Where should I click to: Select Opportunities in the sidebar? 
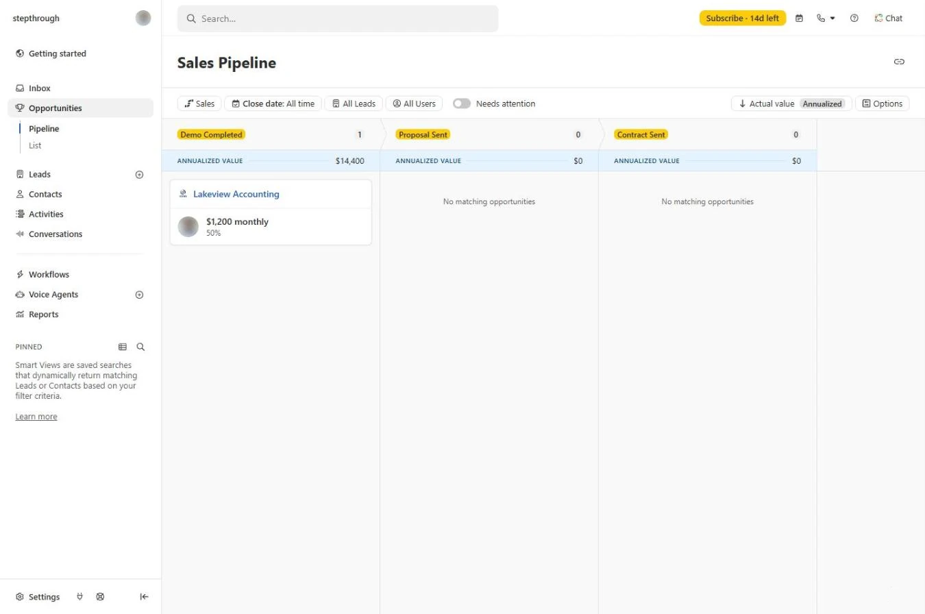click(81, 108)
